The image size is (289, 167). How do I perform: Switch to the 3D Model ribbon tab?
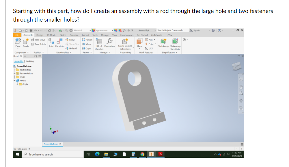pos(51,35)
